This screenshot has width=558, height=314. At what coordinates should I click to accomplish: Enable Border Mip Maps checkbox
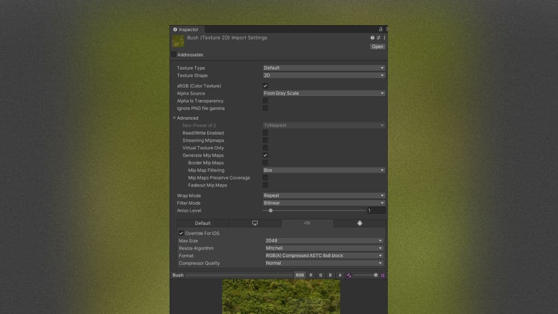click(x=265, y=162)
